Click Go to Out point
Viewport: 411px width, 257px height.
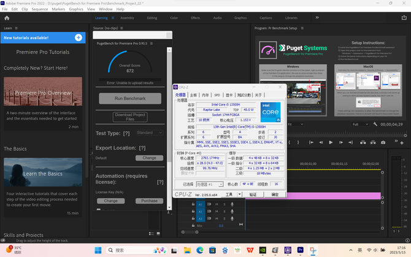point(351,142)
